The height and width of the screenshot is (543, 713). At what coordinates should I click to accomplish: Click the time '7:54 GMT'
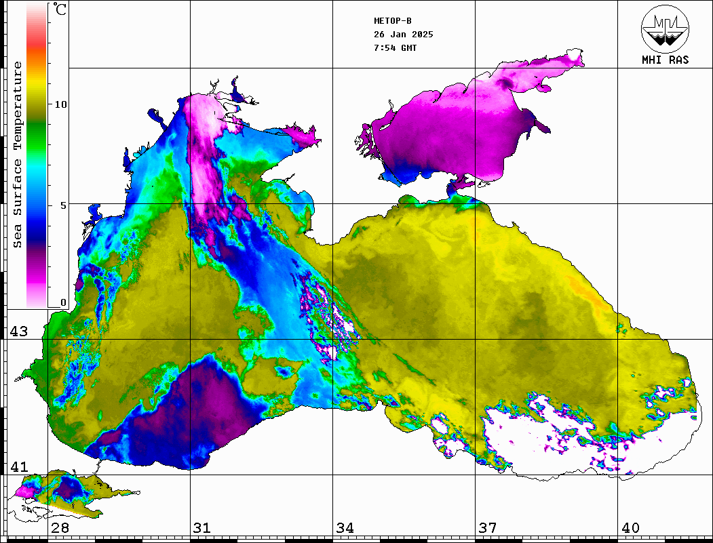[x=395, y=47]
